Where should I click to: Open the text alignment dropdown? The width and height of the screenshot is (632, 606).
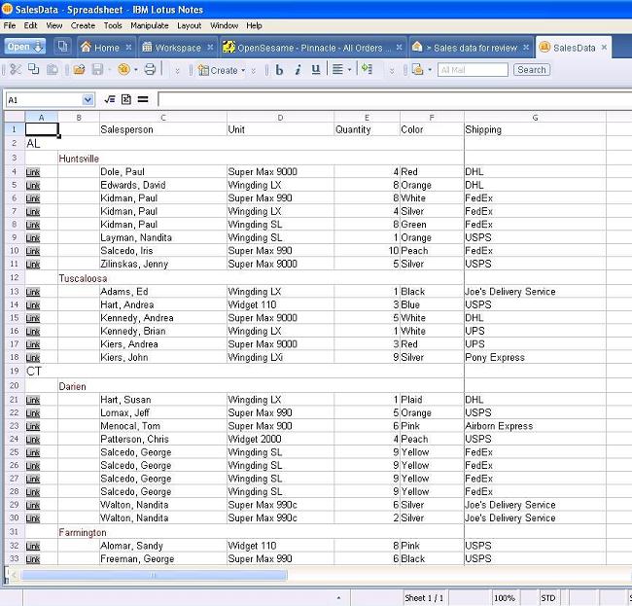point(341,70)
